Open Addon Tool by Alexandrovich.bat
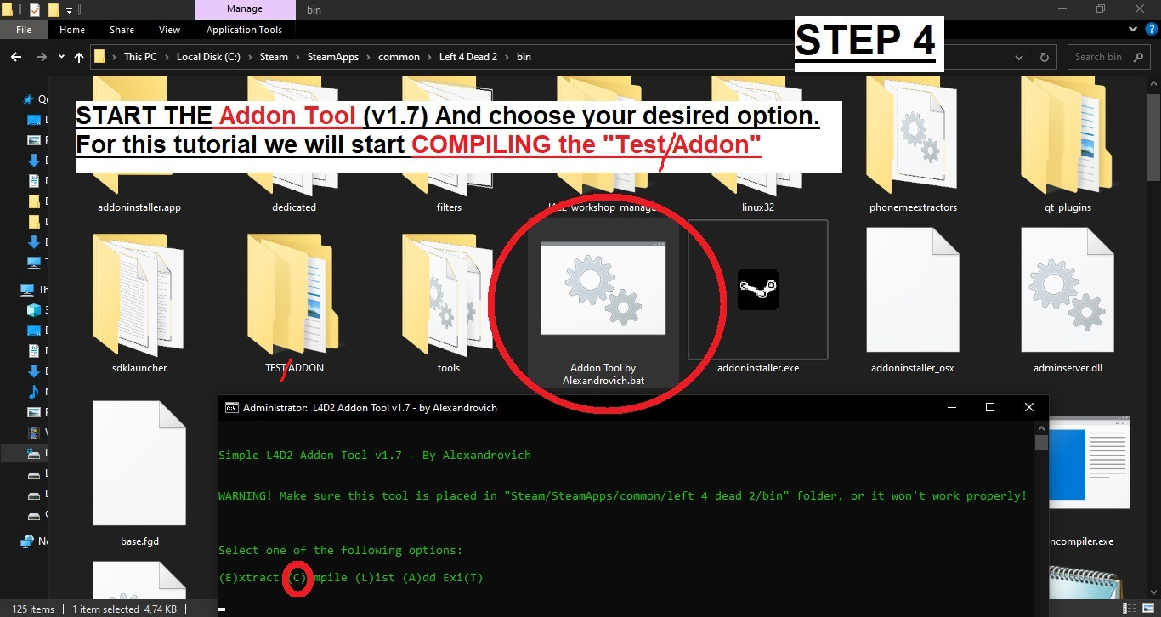The width and height of the screenshot is (1161, 617). pyautogui.click(x=603, y=289)
